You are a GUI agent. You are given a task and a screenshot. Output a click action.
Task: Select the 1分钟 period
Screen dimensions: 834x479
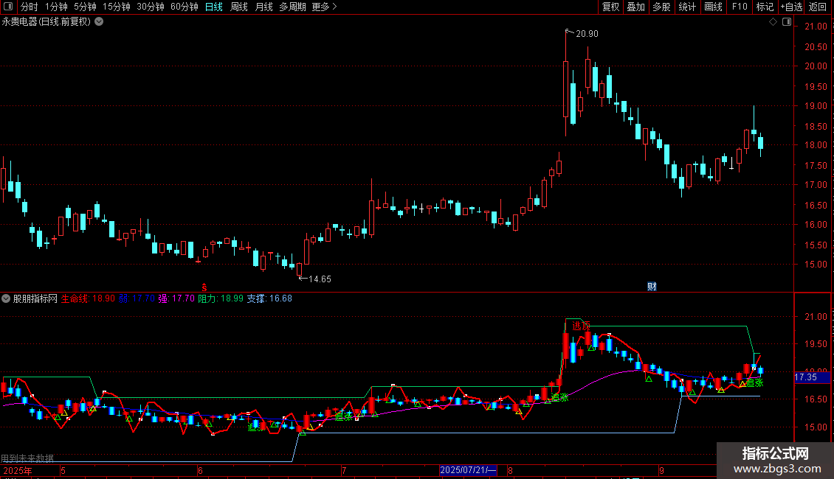[x=56, y=7]
